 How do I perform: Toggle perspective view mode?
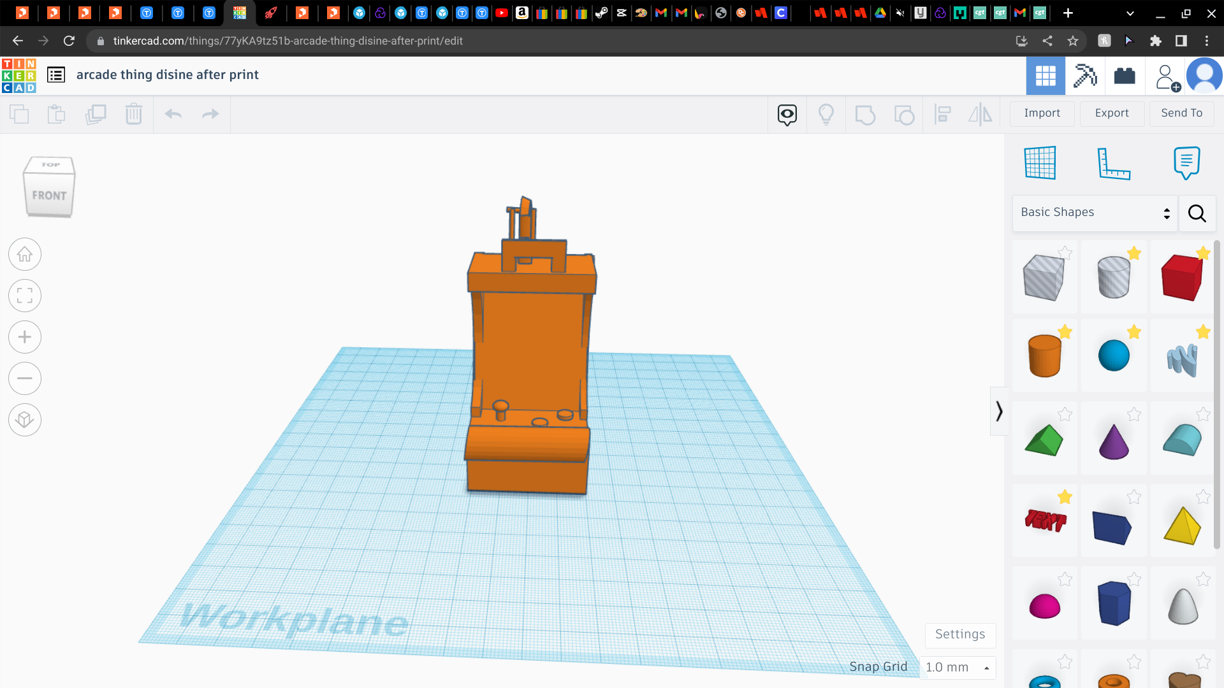pyautogui.click(x=24, y=420)
